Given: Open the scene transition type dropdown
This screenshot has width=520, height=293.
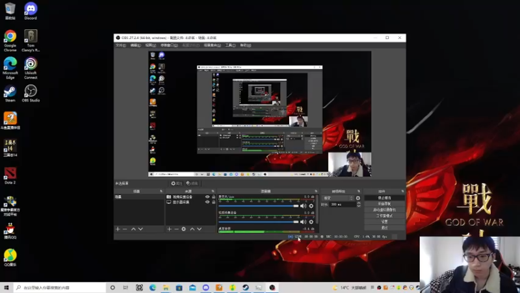Looking at the screenshot, I should (x=337, y=198).
